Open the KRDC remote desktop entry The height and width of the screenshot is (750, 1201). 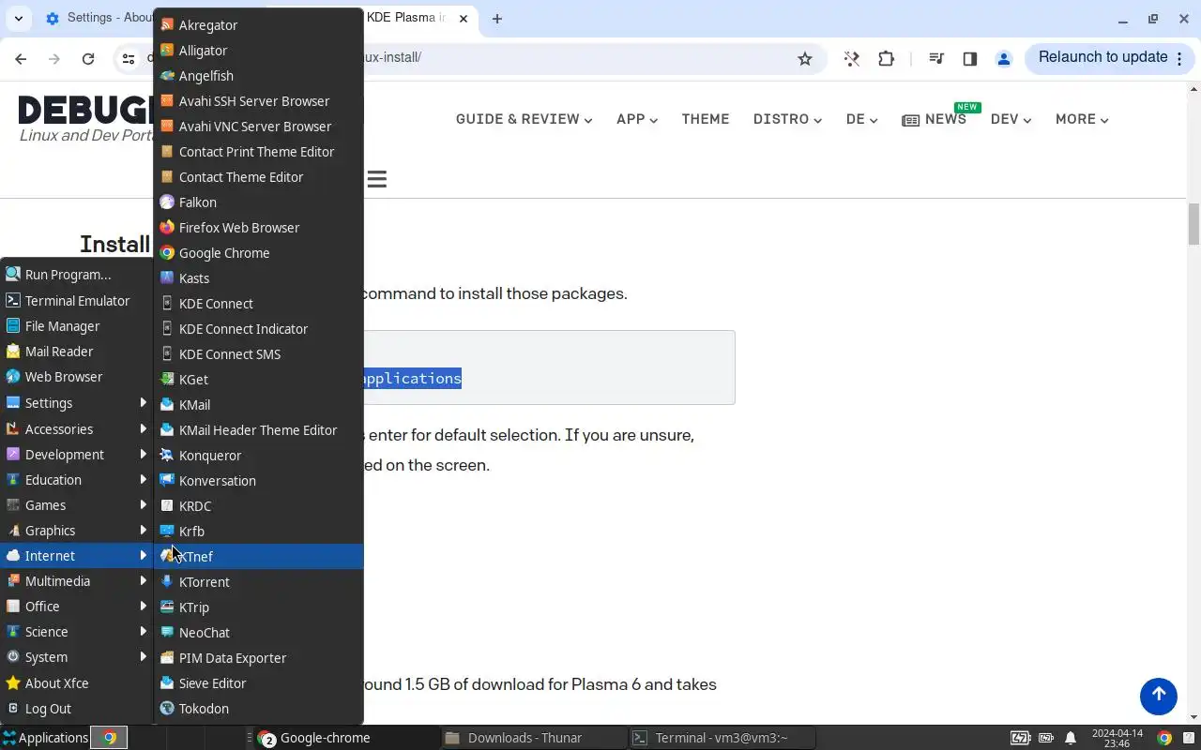coord(259,506)
